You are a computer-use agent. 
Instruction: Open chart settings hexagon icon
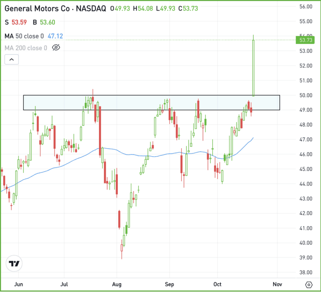[x=309, y=284]
